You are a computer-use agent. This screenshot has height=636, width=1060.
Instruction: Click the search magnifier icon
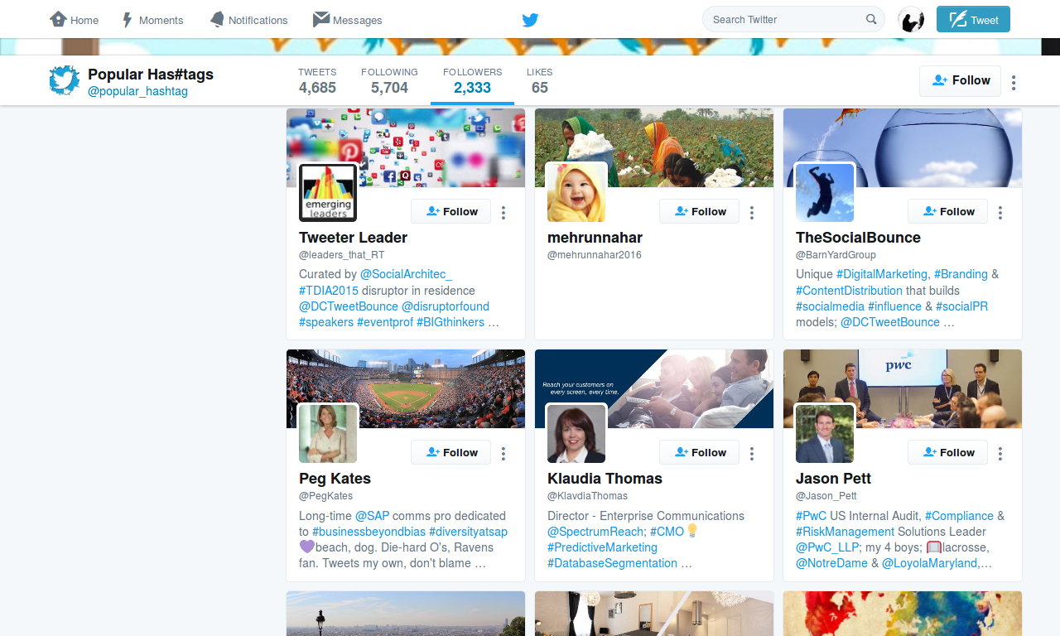coord(871,19)
